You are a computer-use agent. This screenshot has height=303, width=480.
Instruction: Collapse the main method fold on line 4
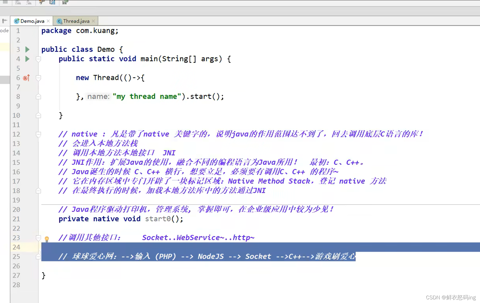point(38,59)
